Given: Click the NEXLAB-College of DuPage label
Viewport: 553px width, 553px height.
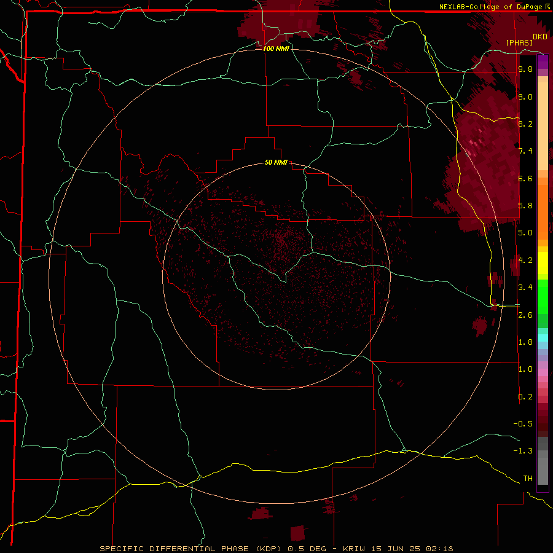Looking at the screenshot, I should (x=492, y=7).
